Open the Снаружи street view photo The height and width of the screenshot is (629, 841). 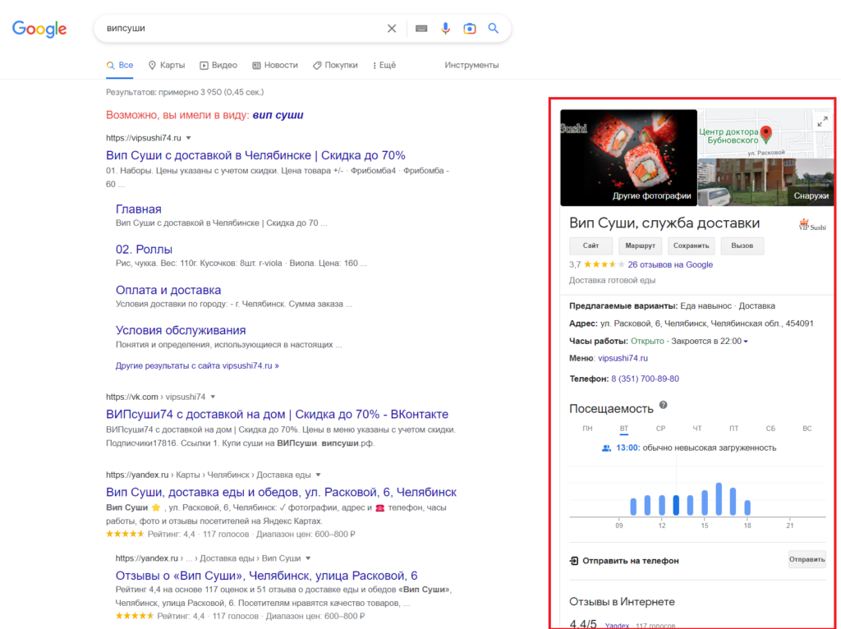[x=766, y=182]
